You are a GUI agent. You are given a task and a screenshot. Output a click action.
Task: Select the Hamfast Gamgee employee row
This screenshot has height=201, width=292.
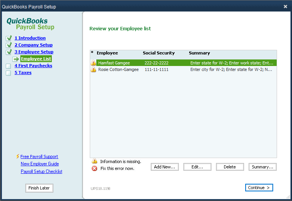pos(183,63)
